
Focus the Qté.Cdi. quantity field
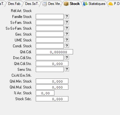click(54, 52)
